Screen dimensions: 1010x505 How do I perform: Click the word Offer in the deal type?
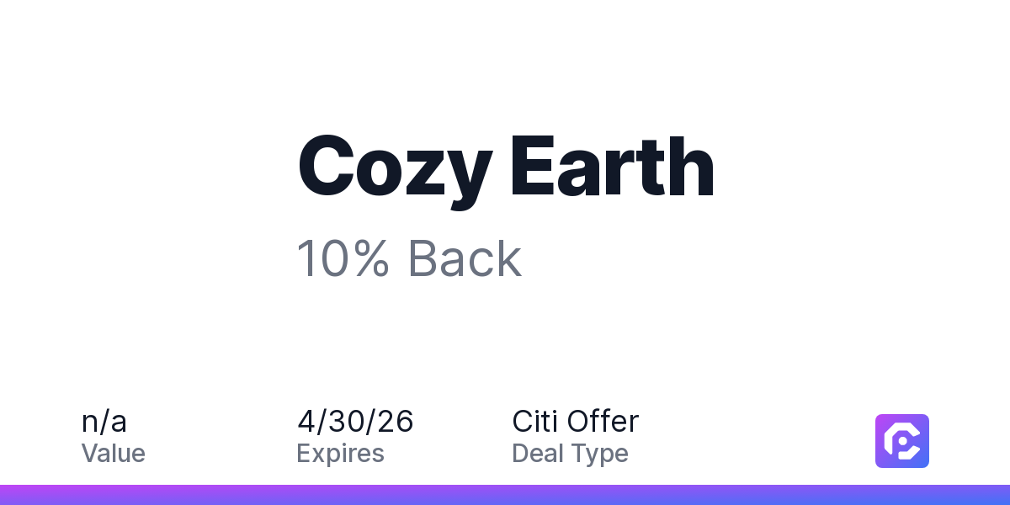click(x=603, y=421)
